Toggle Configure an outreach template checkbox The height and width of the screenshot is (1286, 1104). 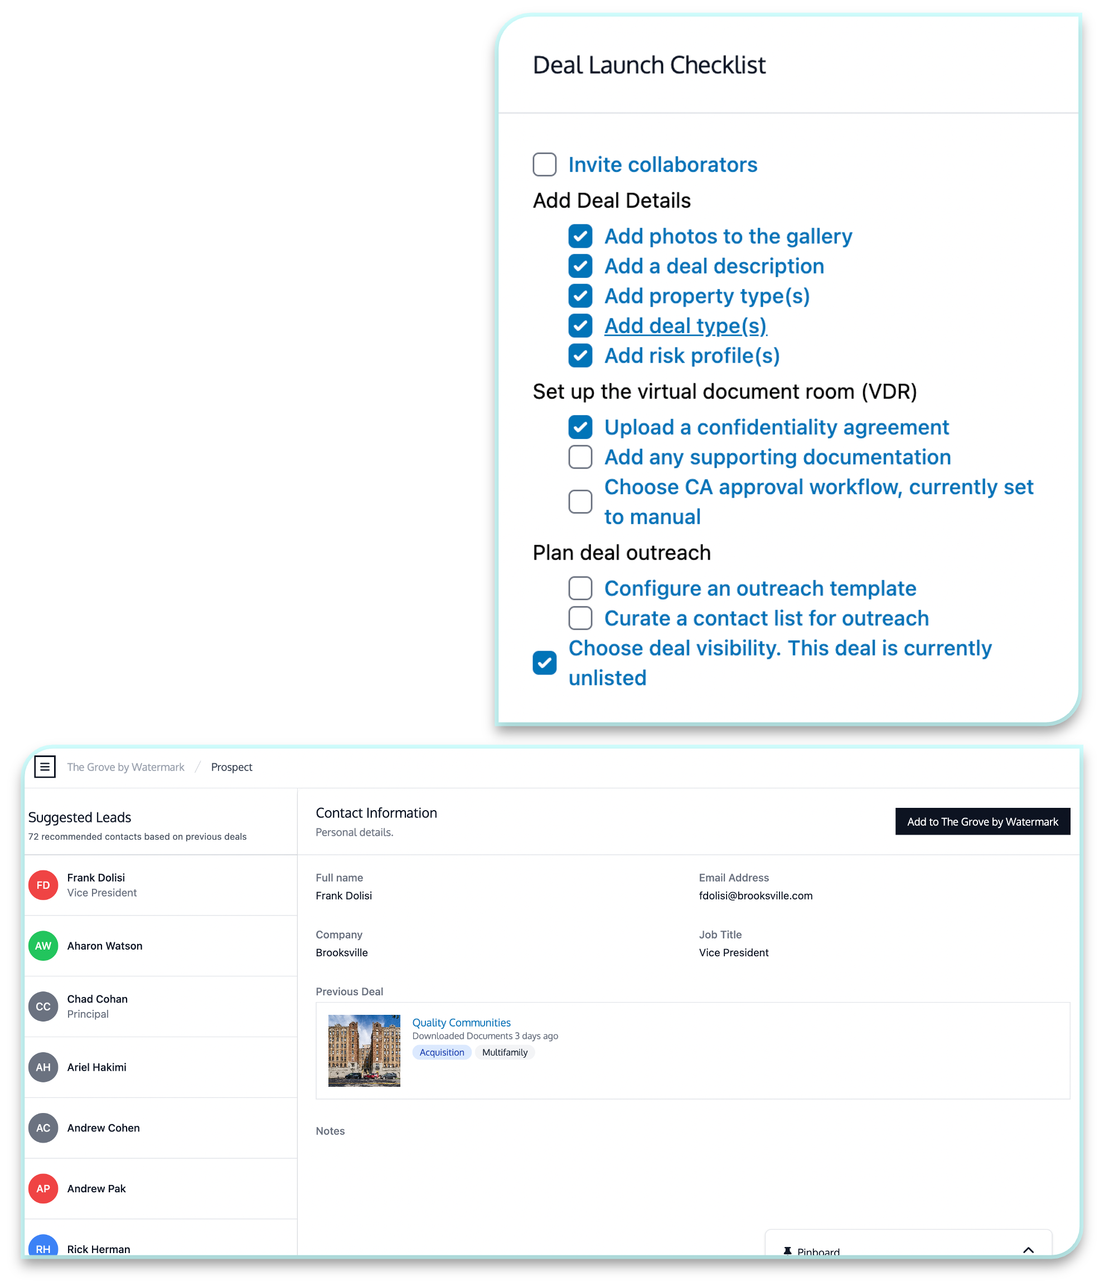click(579, 589)
